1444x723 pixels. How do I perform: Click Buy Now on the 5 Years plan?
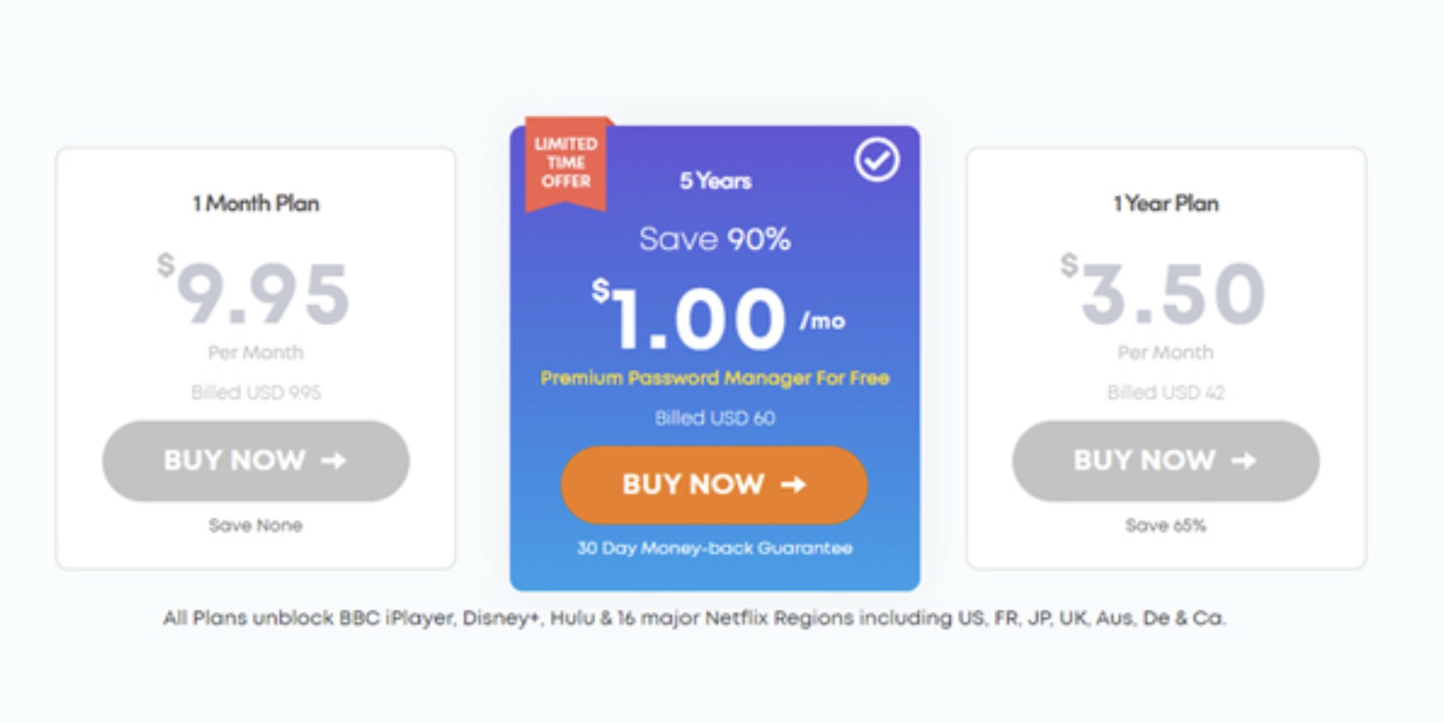pyautogui.click(x=714, y=485)
